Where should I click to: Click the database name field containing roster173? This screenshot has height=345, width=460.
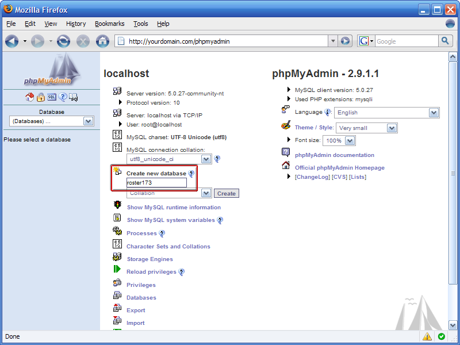tap(156, 183)
